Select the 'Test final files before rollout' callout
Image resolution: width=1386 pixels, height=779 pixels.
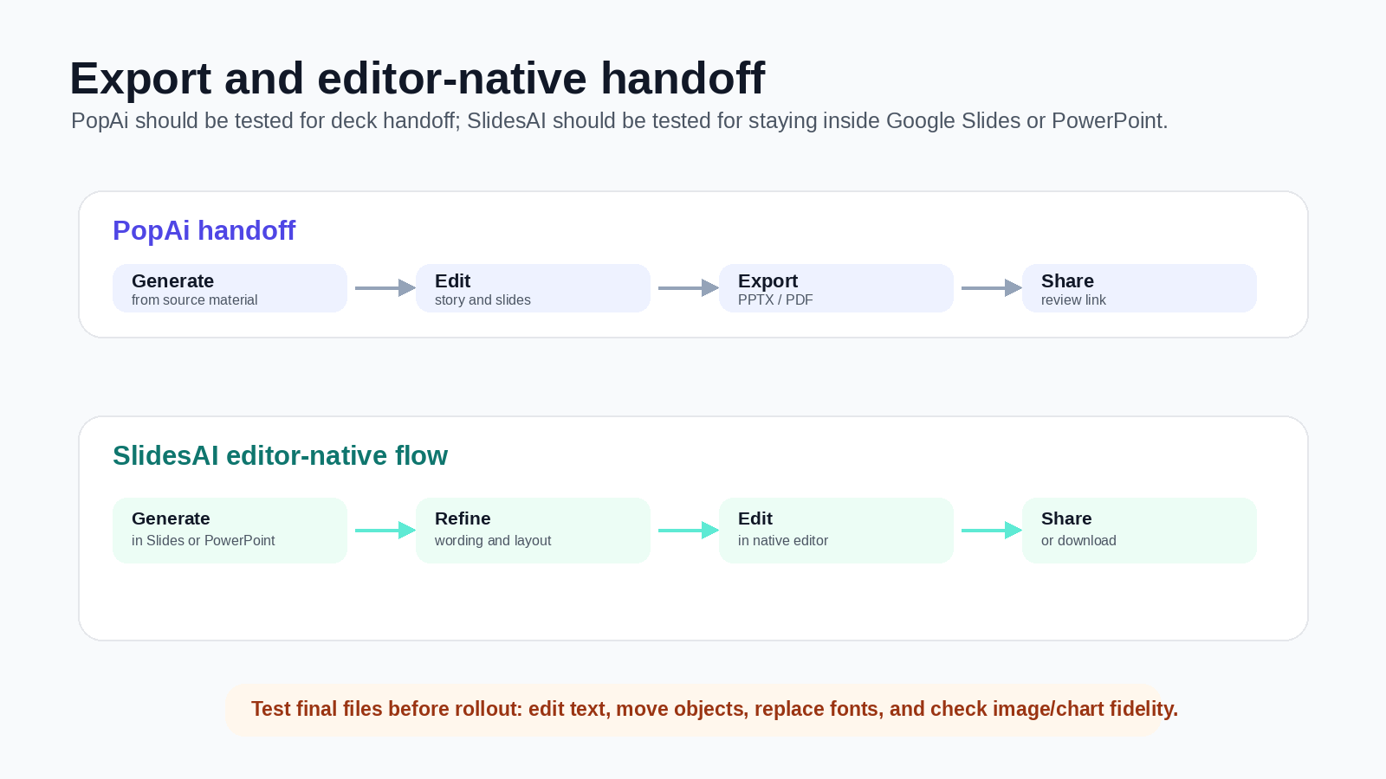pyautogui.click(x=693, y=710)
